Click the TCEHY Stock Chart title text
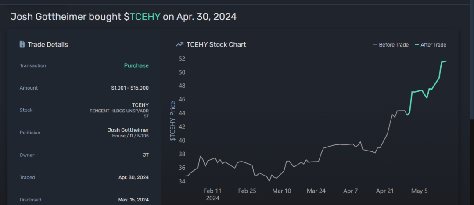The height and width of the screenshot is (205, 474). (x=216, y=44)
